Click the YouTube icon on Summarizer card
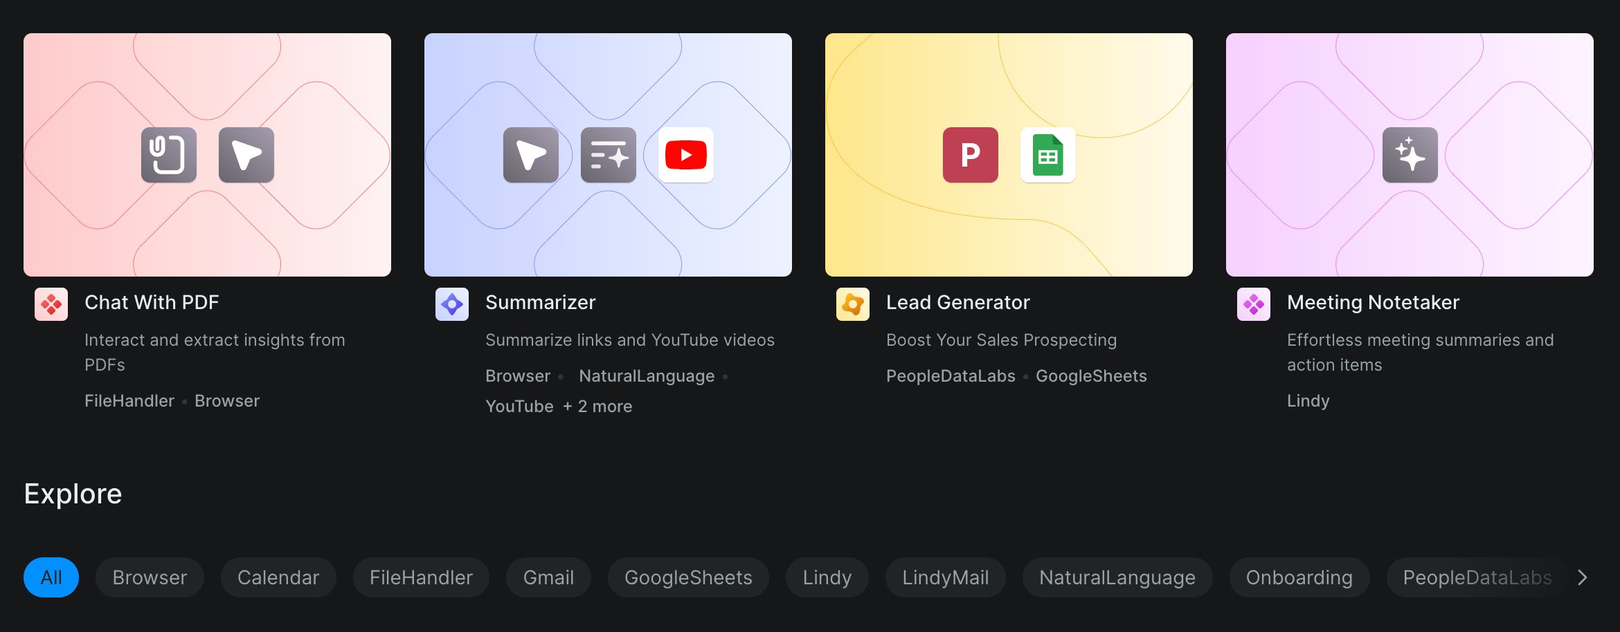The height and width of the screenshot is (632, 1620). 686,155
